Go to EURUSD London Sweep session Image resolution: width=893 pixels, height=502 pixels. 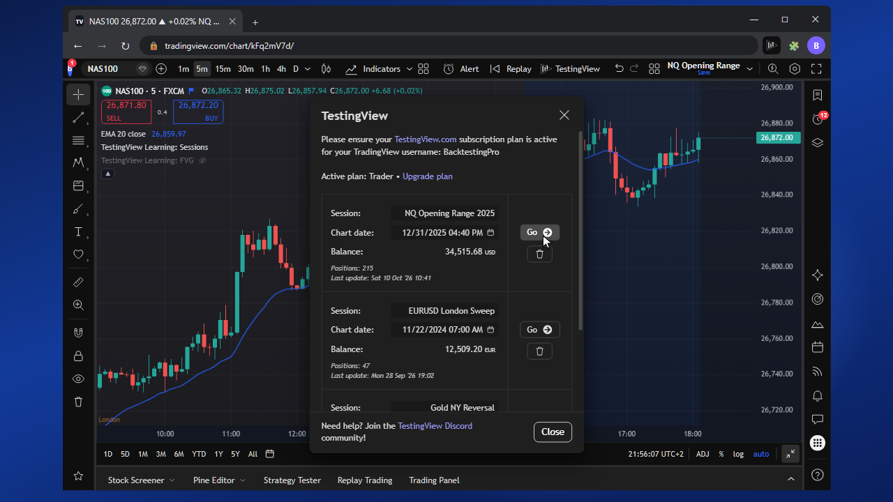[x=539, y=330]
